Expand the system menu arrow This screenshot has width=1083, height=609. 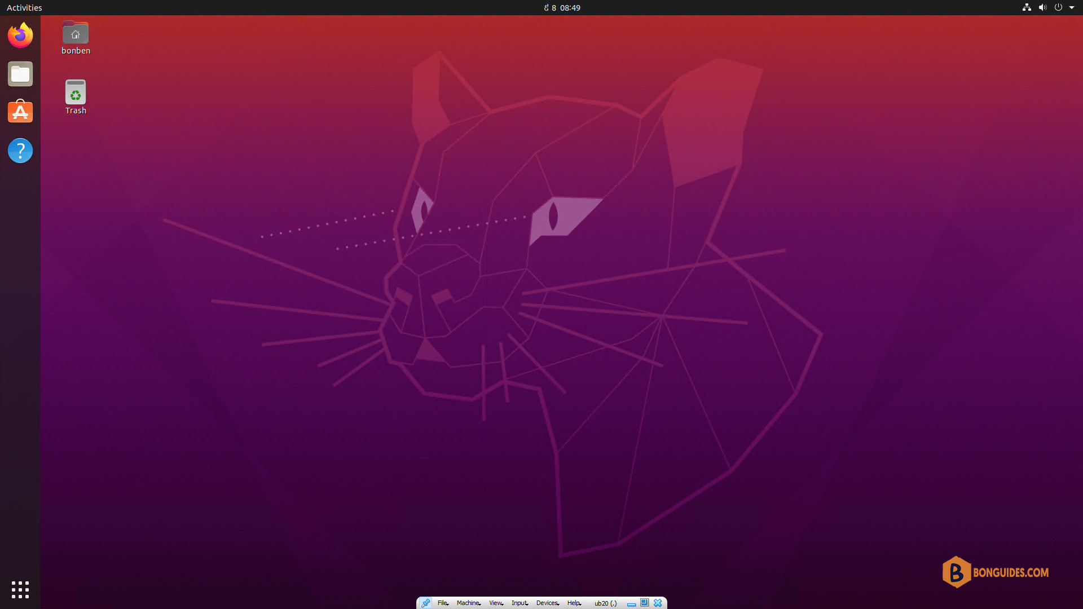[x=1072, y=7]
